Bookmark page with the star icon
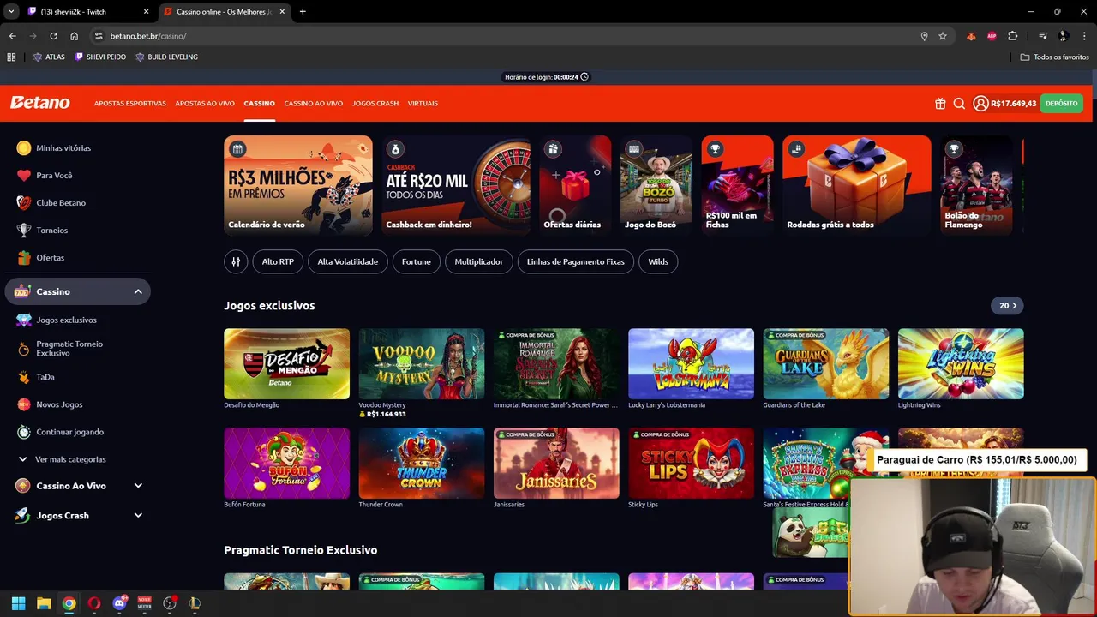This screenshot has width=1097, height=617. coord(943,36)
